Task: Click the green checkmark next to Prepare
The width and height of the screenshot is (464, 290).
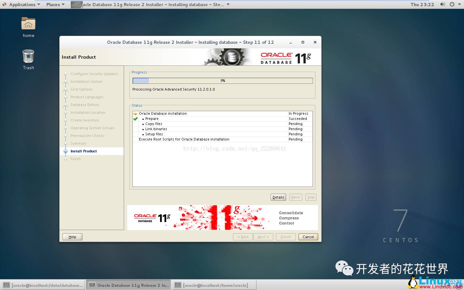Action: (135, 119)
